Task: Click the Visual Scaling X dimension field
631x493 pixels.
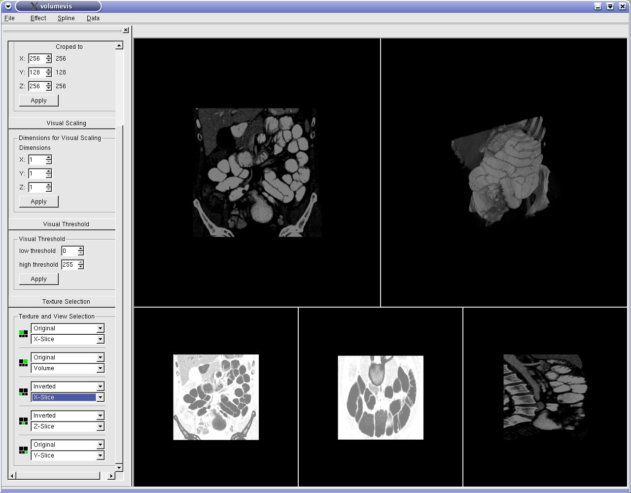Action: pos(36,160)
